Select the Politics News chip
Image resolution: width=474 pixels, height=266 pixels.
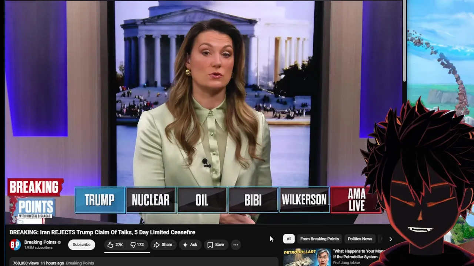coord(360,239)
